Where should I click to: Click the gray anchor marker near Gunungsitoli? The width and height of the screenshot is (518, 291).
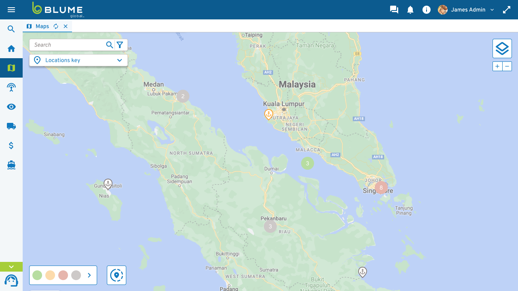coord(108,184)
